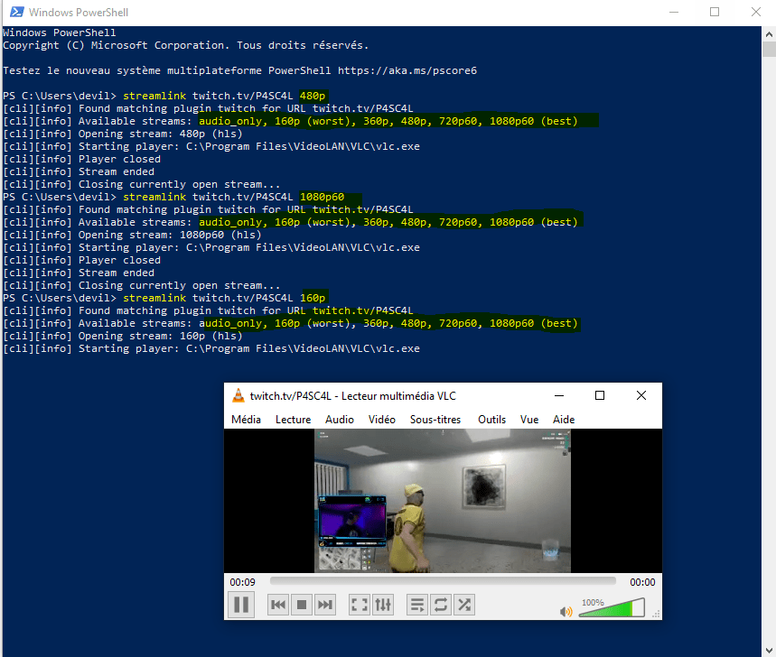Click the previous media button in VLC
776x657 pixels.
pyautogui.click(x=279, y=605)
